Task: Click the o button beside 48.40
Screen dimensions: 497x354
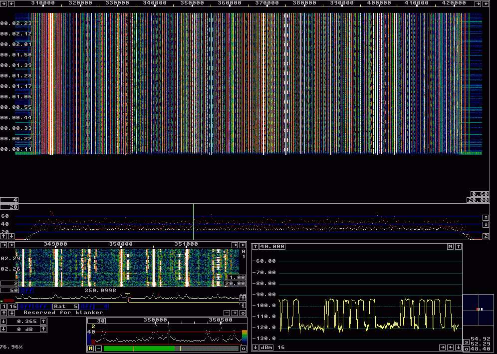Action: [x=467, y=349]
